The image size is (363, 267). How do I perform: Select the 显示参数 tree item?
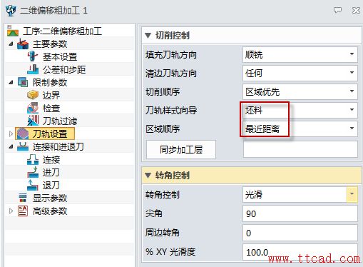50,198
